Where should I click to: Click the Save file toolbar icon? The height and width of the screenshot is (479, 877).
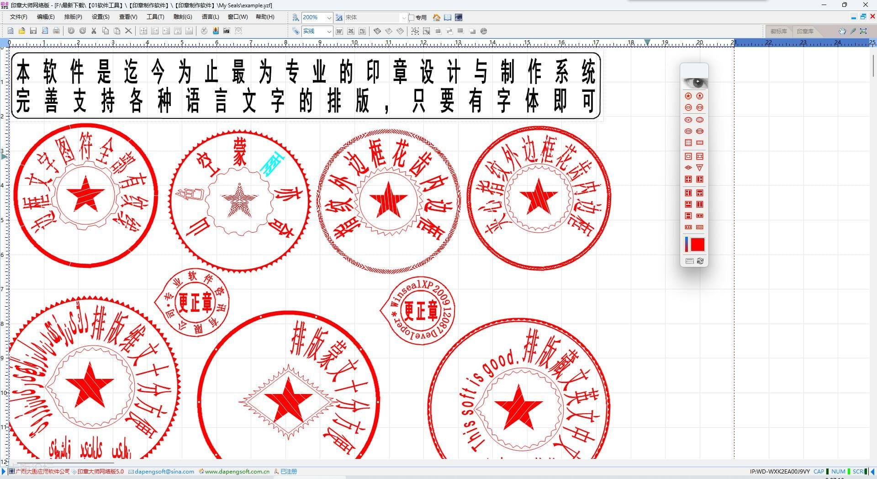33,31
